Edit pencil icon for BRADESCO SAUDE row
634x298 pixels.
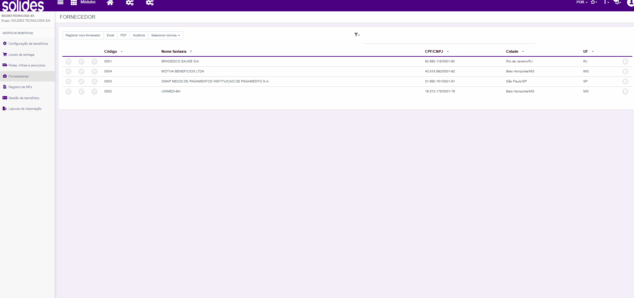click(x=81, y=61)
